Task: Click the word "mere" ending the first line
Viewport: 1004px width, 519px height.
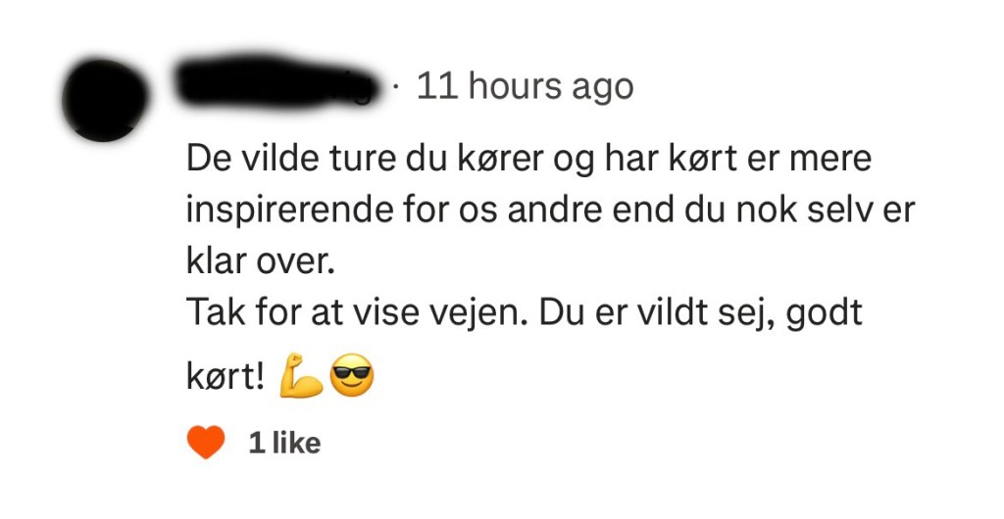Action: [x=830, y=160]
